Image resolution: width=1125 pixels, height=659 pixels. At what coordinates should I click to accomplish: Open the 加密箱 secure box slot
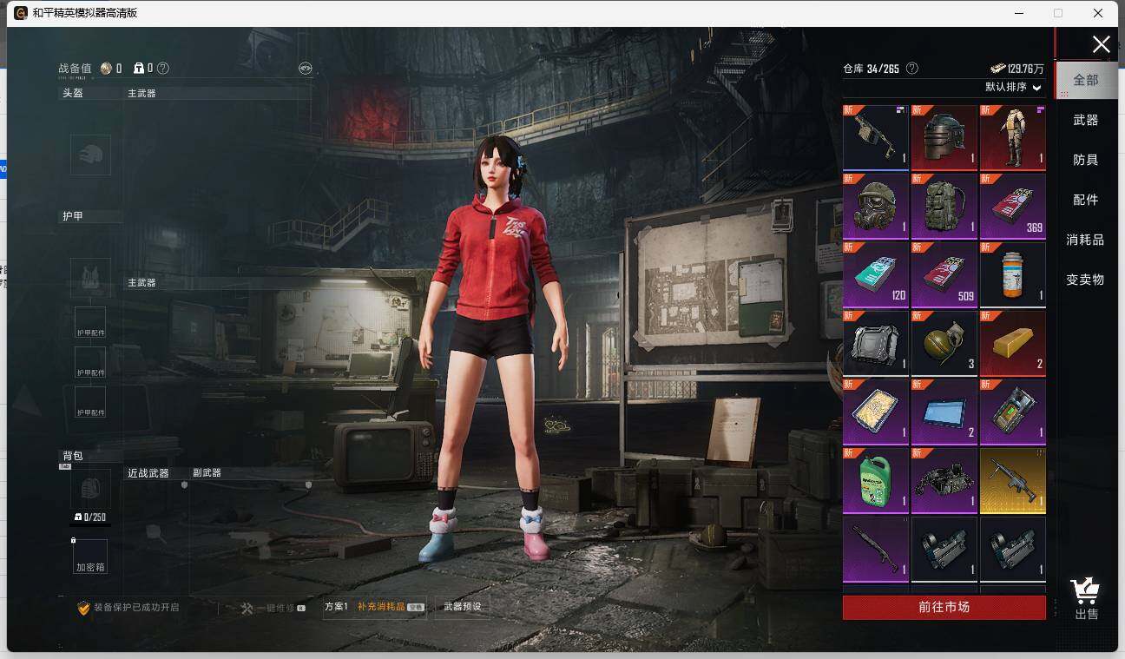tap(90, 557)
